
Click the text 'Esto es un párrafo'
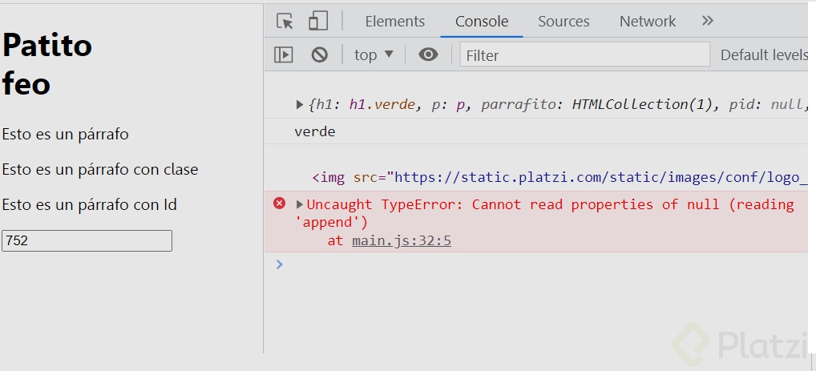(66, 135)
